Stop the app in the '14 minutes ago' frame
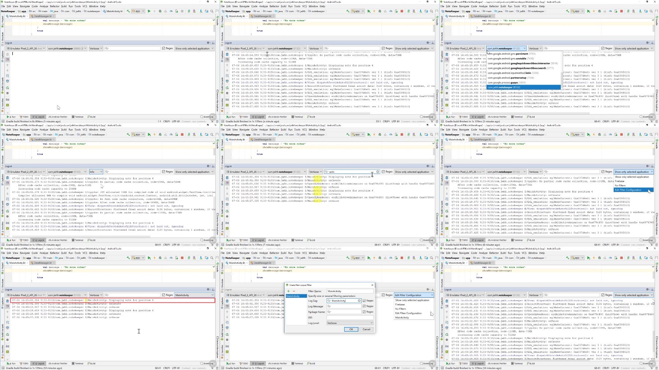The width and height of the screenshot is (659, 370). click(x=622, y=258)
